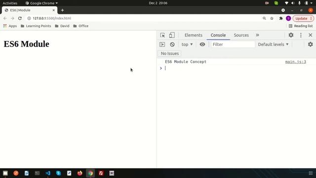Screen dimensions: 316x178
Task: Open the Elements tab
Action: [x=193, y=35]
